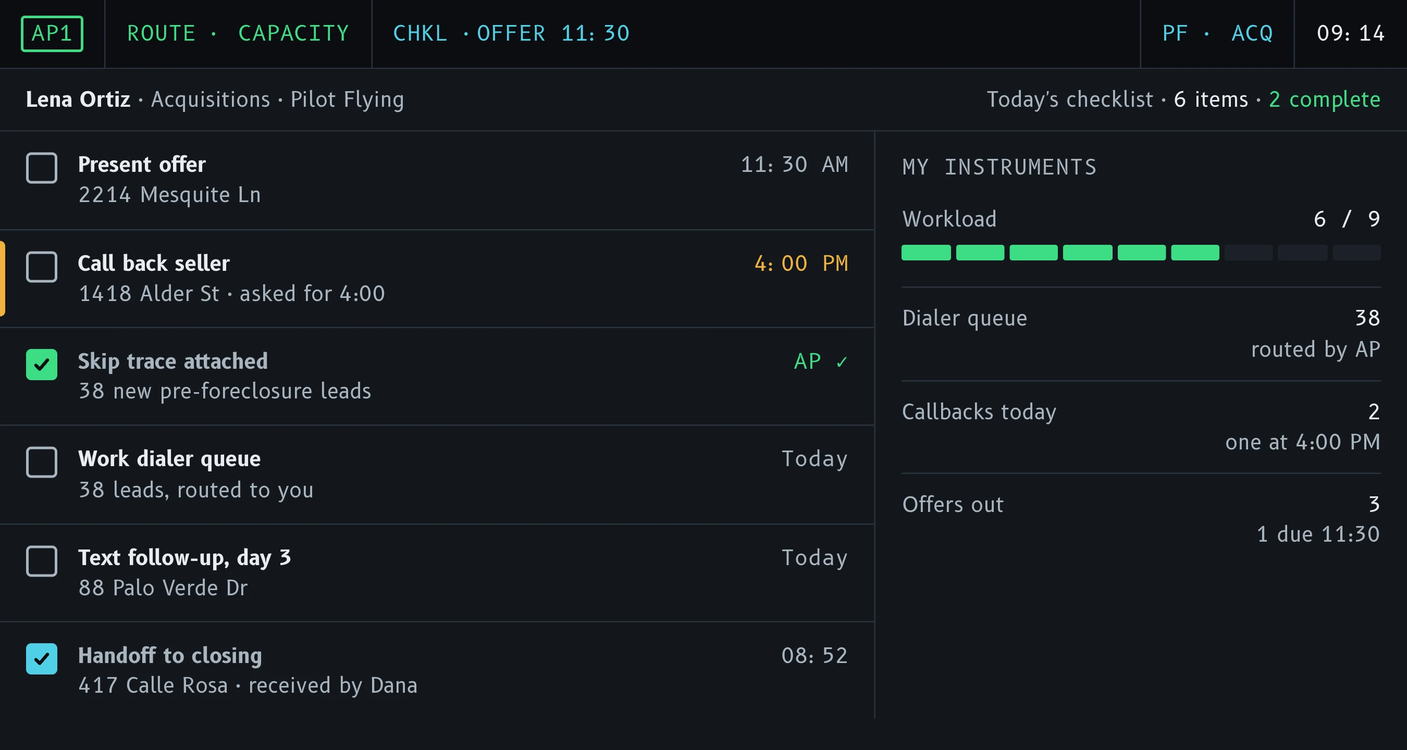The height and width of the screenshot is (750, 1407).
Task: Click the Lena Ortiz name
Action: (78, 99)
